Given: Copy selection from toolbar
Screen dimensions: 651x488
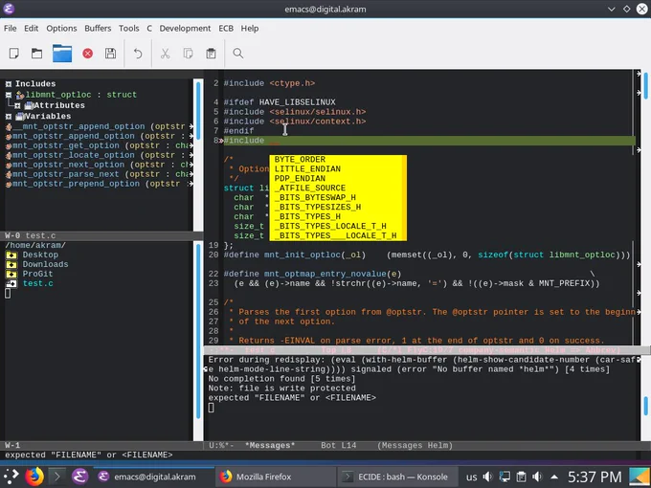Looking at the screenshot, I should 188,54.
